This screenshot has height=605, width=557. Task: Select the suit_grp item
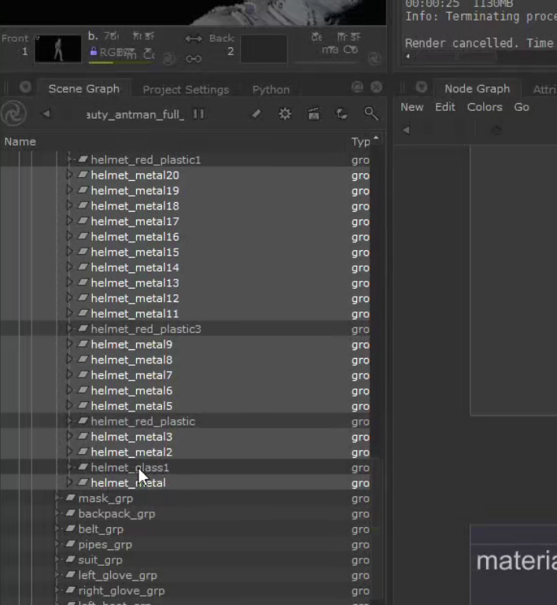(x=100, y=560)
